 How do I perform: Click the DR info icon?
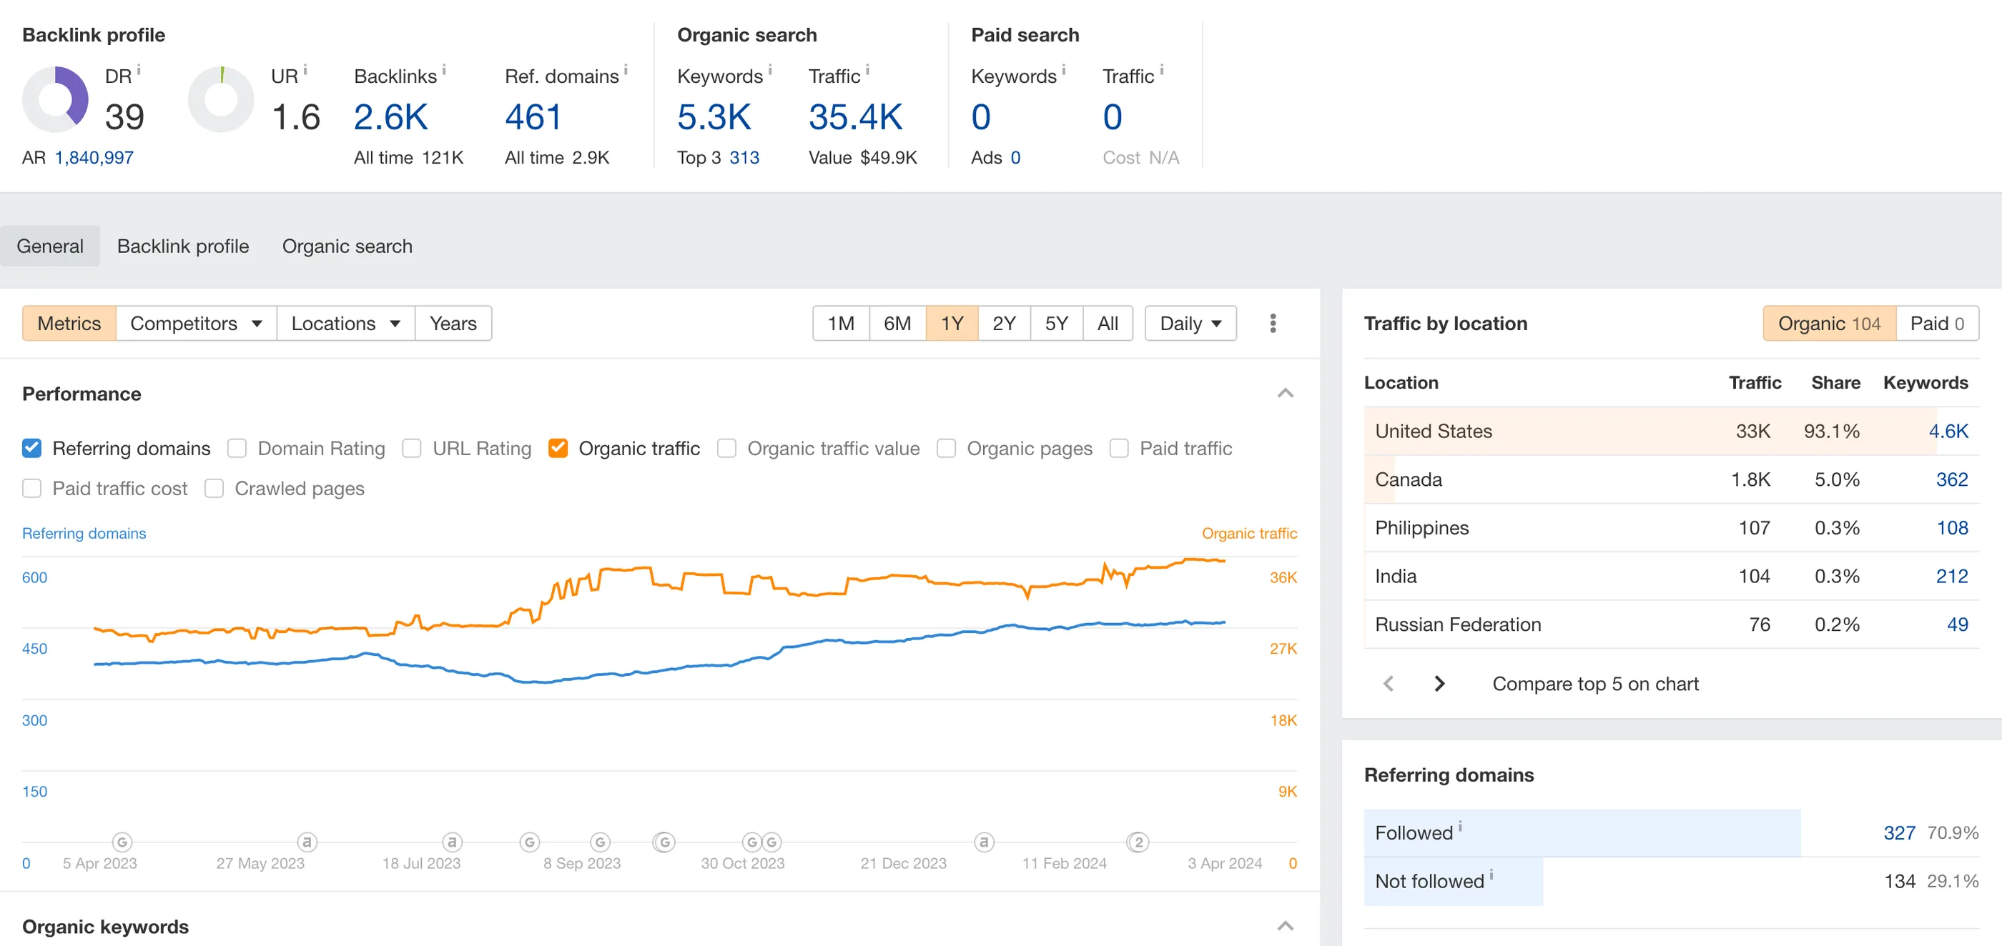click(x=138, y=70)
